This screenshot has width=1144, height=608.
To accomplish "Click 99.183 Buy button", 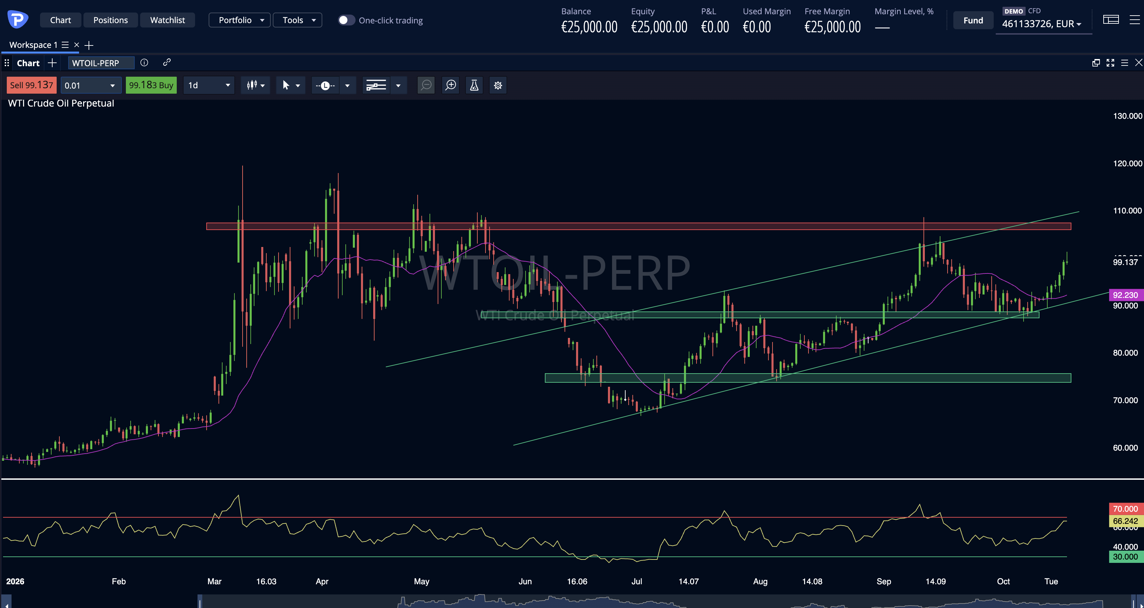I will click(x=151, y=85).
